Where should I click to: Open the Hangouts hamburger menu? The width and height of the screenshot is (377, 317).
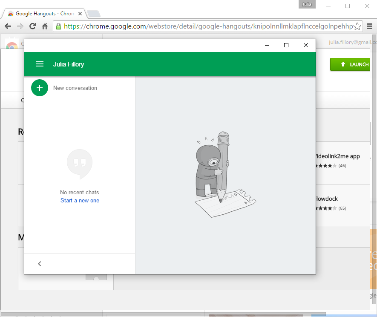tap(40, 64)
